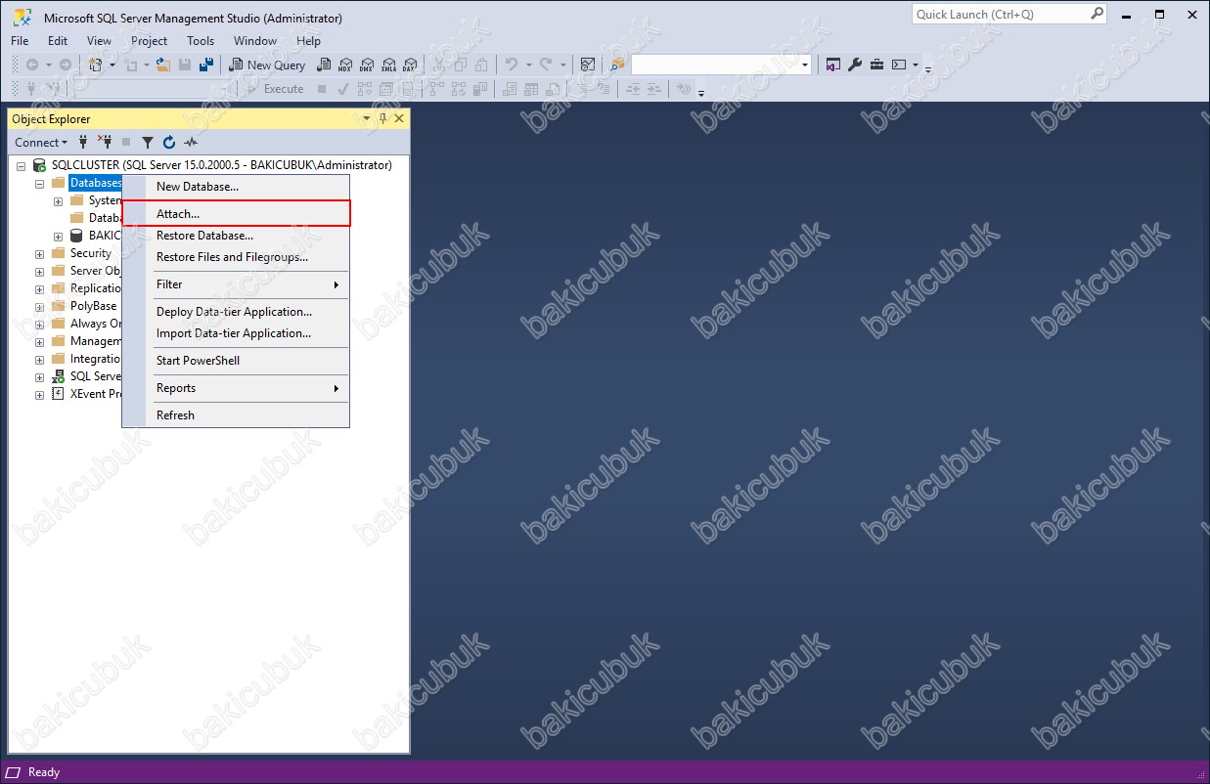
Task: Open the Help menu
Action: point(308,41)
